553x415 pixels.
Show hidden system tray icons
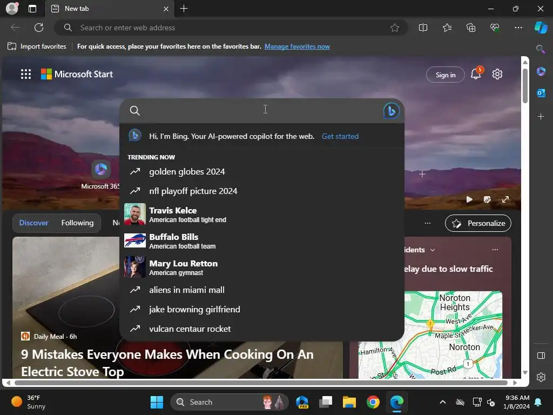(x=443, y=402)
